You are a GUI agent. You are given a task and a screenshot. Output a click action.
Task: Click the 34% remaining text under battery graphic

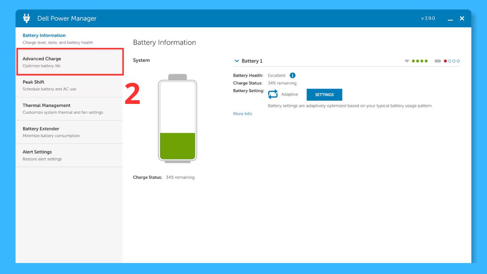coord(180,177)
